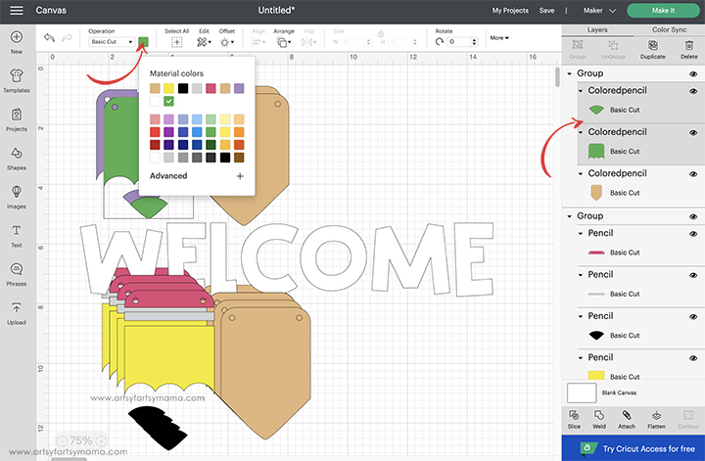
Task: Click the Select All icon
Action: tap(176, 42)
